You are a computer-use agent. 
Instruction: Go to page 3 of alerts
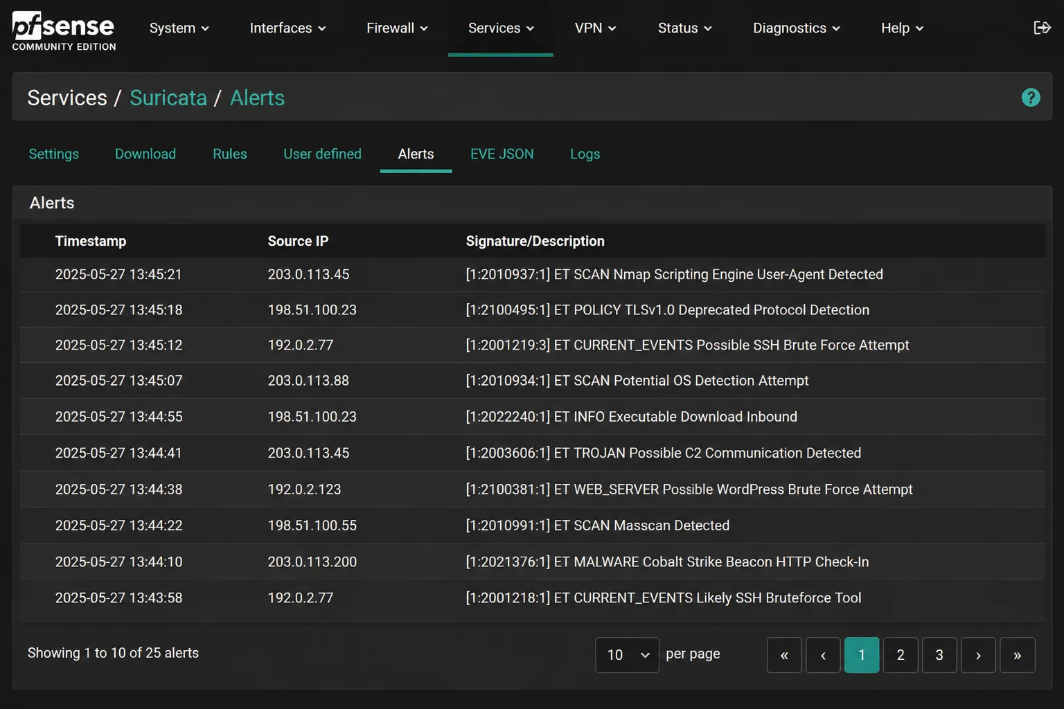tap(939, 655)
